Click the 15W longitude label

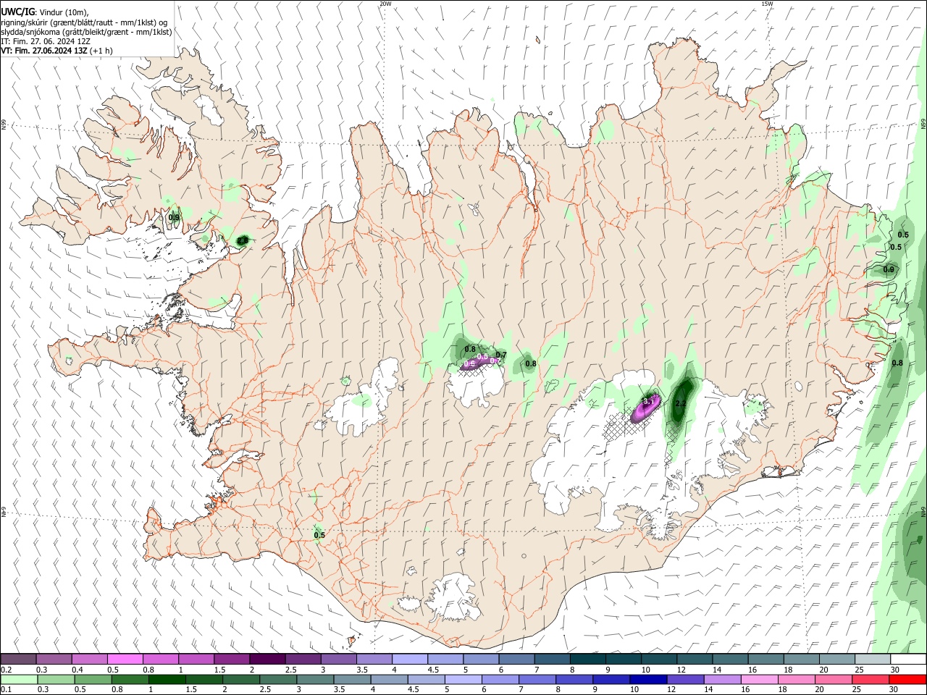point(767,4)
